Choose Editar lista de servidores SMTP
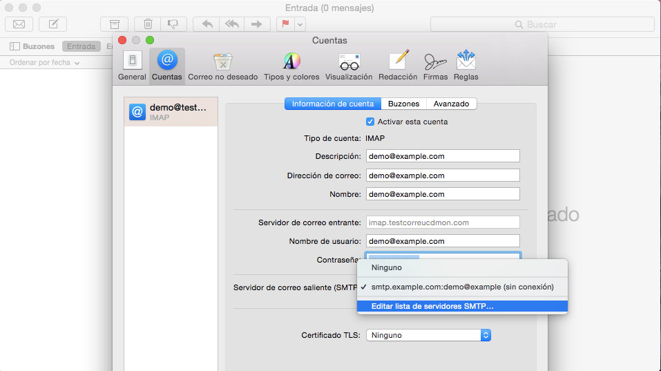This screenshot has height=371, width=661. 462,306
